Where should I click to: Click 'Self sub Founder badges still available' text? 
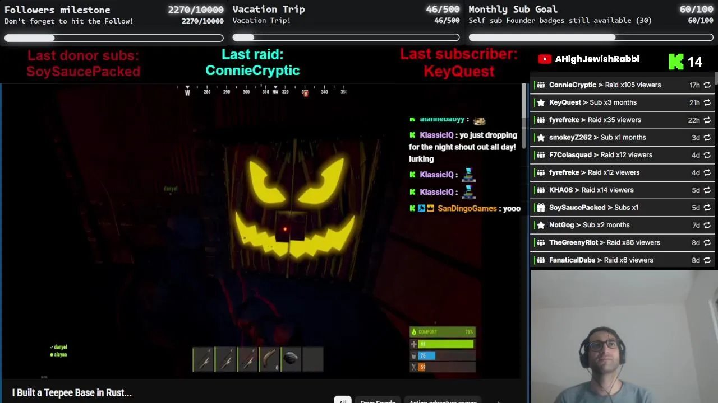(560, 21)
